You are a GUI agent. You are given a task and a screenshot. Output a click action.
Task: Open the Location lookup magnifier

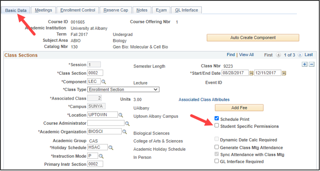[x=121, y=115]
